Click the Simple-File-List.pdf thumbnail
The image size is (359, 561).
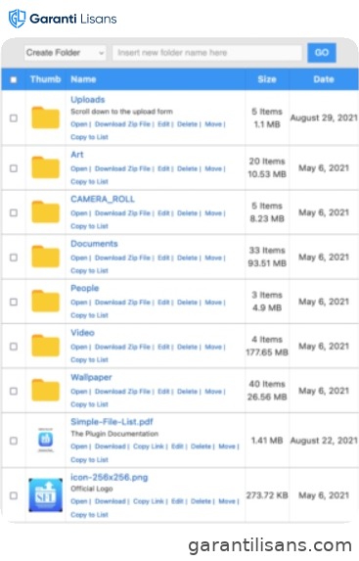pos(45,440)
